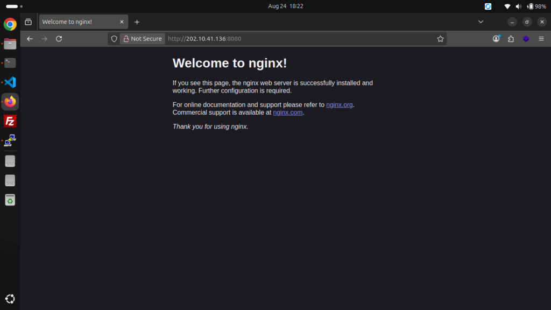Click the tracking protection shield icon
Image resolution: width=551 pixels, height=310 pixels.
click(x=114, y=39)
